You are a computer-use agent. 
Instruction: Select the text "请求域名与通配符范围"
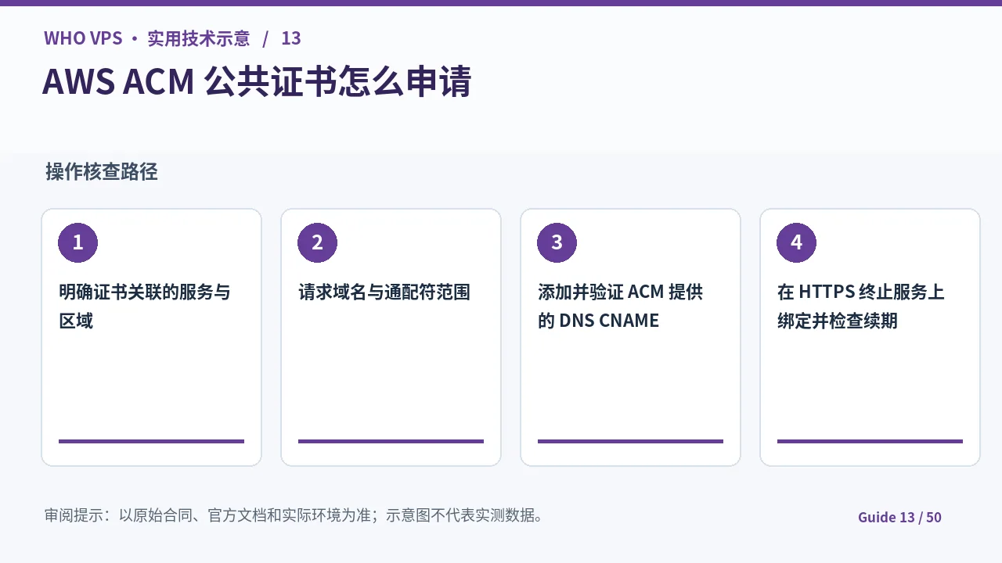pyautogui.click(x=384, y=292)
